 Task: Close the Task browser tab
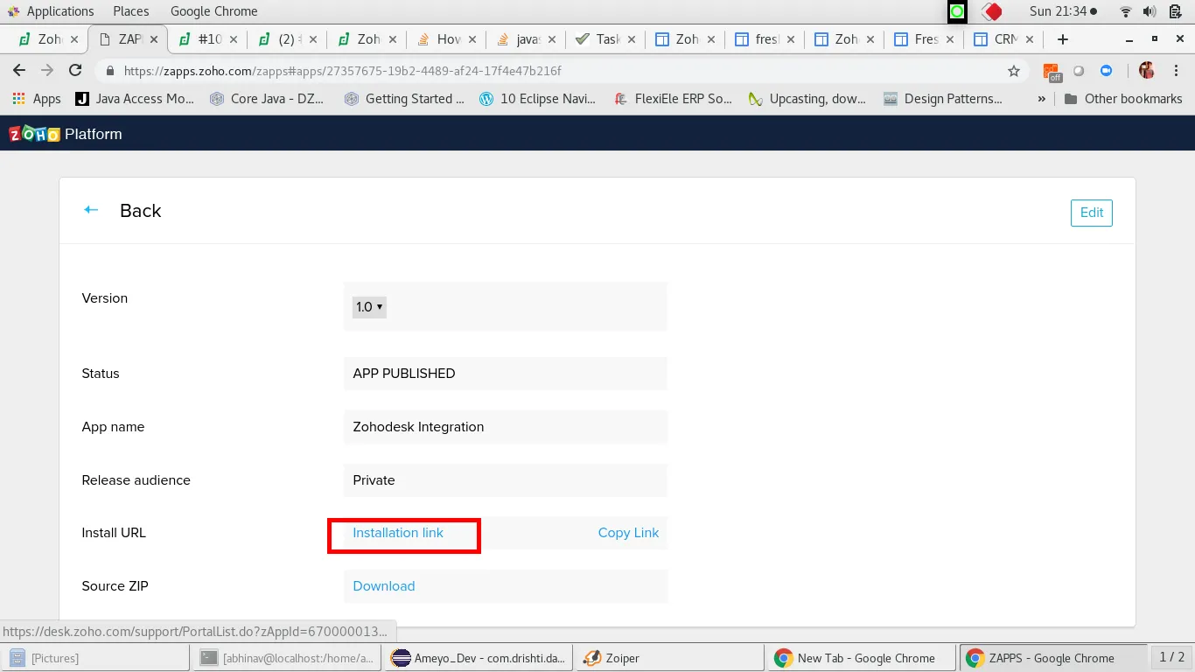click(x=630, y=39)
